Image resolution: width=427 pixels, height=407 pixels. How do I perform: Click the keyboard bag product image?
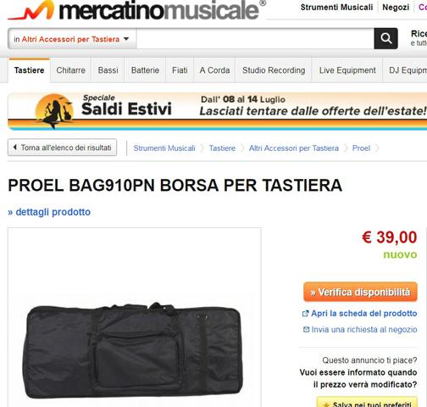133,350
